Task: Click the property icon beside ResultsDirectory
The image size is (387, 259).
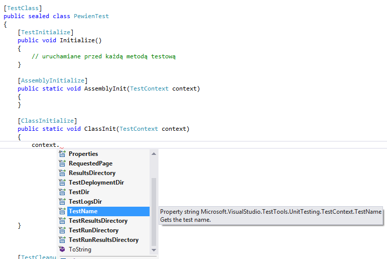Action: [x=62, y=173]
